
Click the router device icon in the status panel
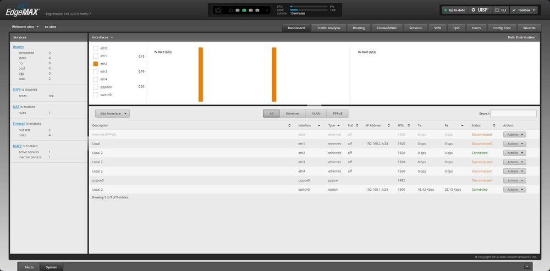(218, 10)
